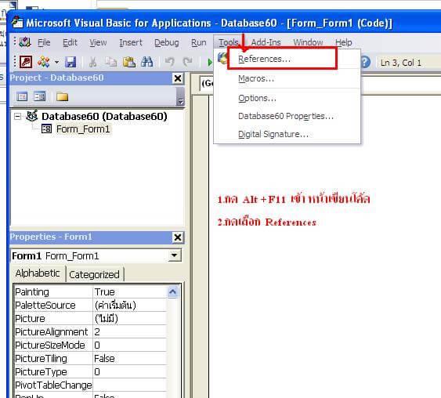Click the Paste clipboard icon
This screenshot has width=441, height=398.
[128, 62]
